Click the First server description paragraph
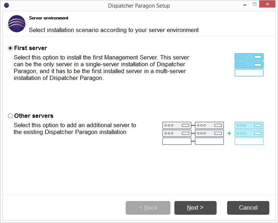Image resolution: width=278 pixels, height=223 pixels. pos(101,68)
